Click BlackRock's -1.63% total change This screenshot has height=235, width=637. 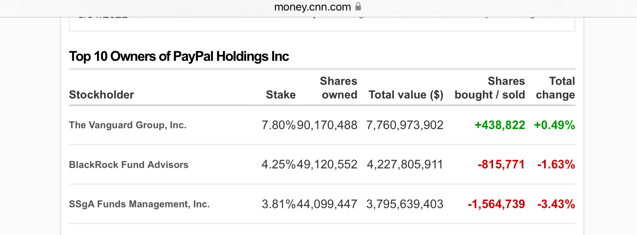coord(556,165)
